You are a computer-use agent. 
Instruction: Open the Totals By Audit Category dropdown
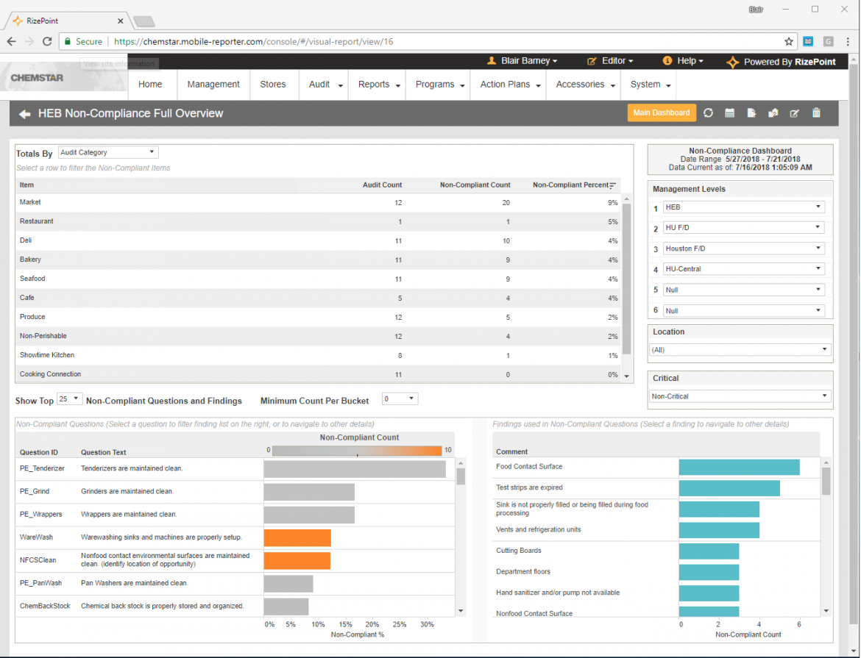[x=108, y=153]
